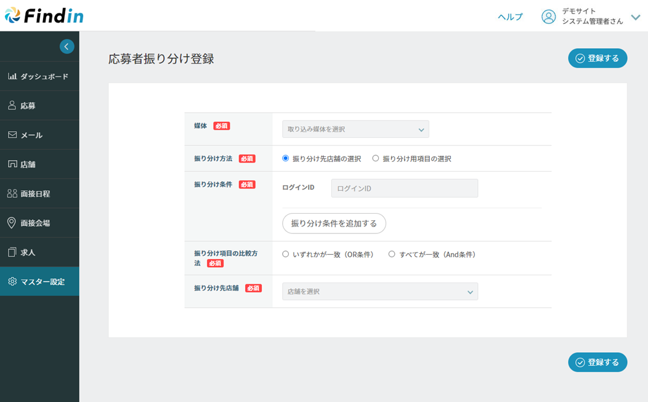Select 振り分け先店舗の選択 radio button
648x402 pixels.
(x=285, y=158)
